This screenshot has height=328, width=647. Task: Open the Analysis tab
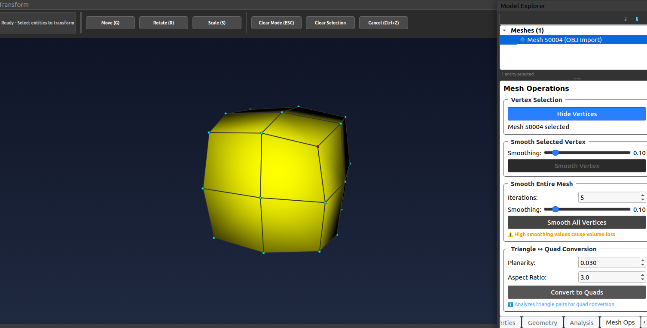click(581, 322)
